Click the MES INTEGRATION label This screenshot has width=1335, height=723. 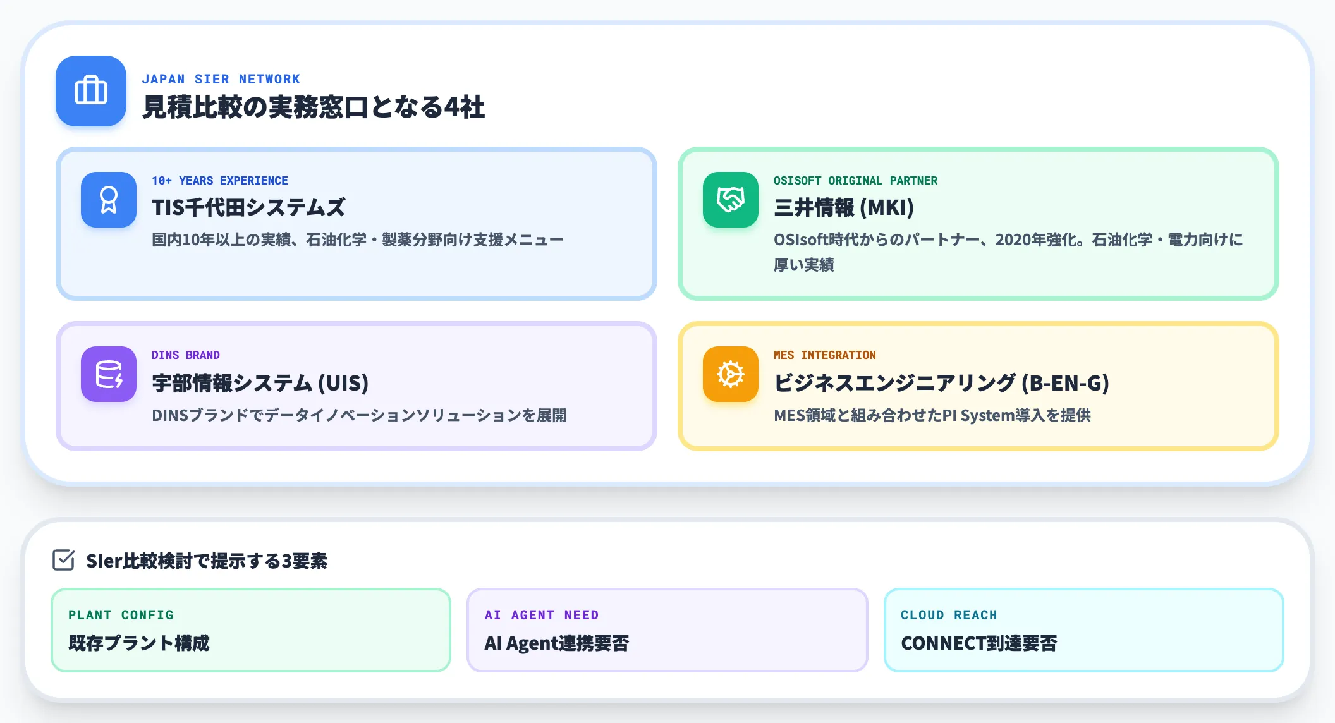(x=825, y=355)
